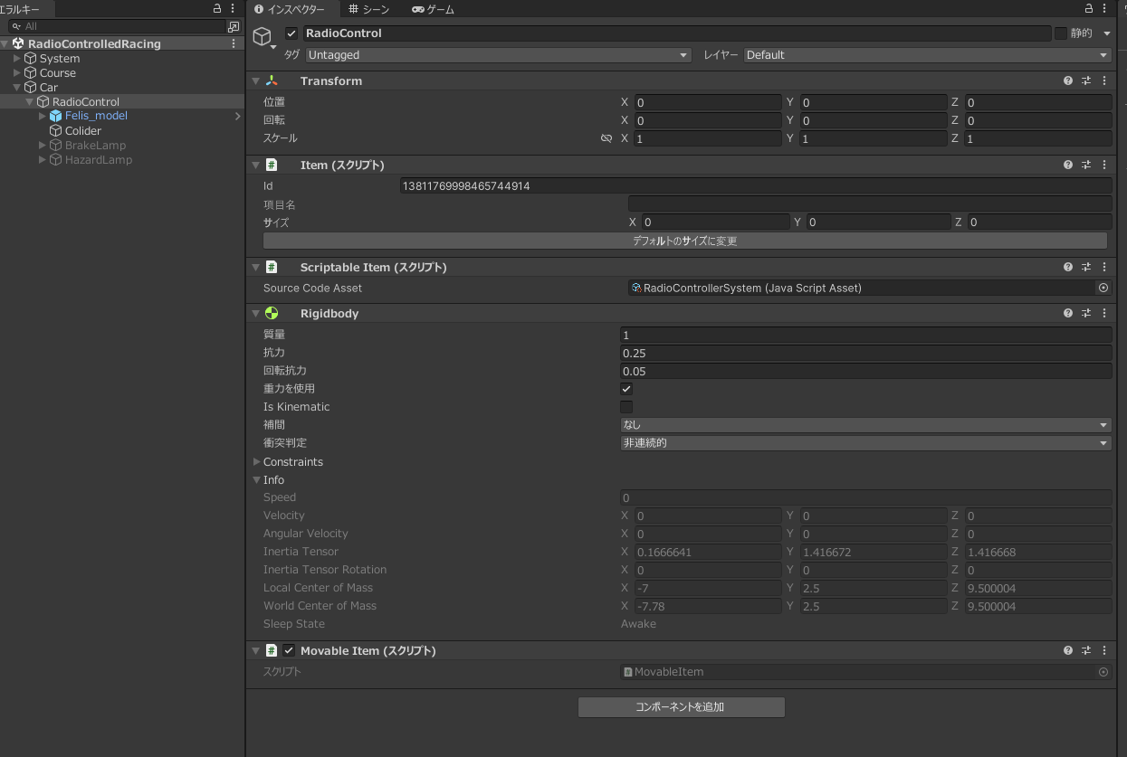Switch to the インスペクター tab

click(289, 9)
